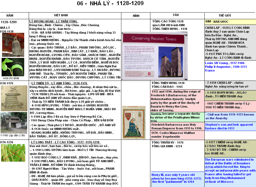The image size is (256, 187).
Task: Click 'Stephen's son and heir apparent' text
Action: click(229, 125)
